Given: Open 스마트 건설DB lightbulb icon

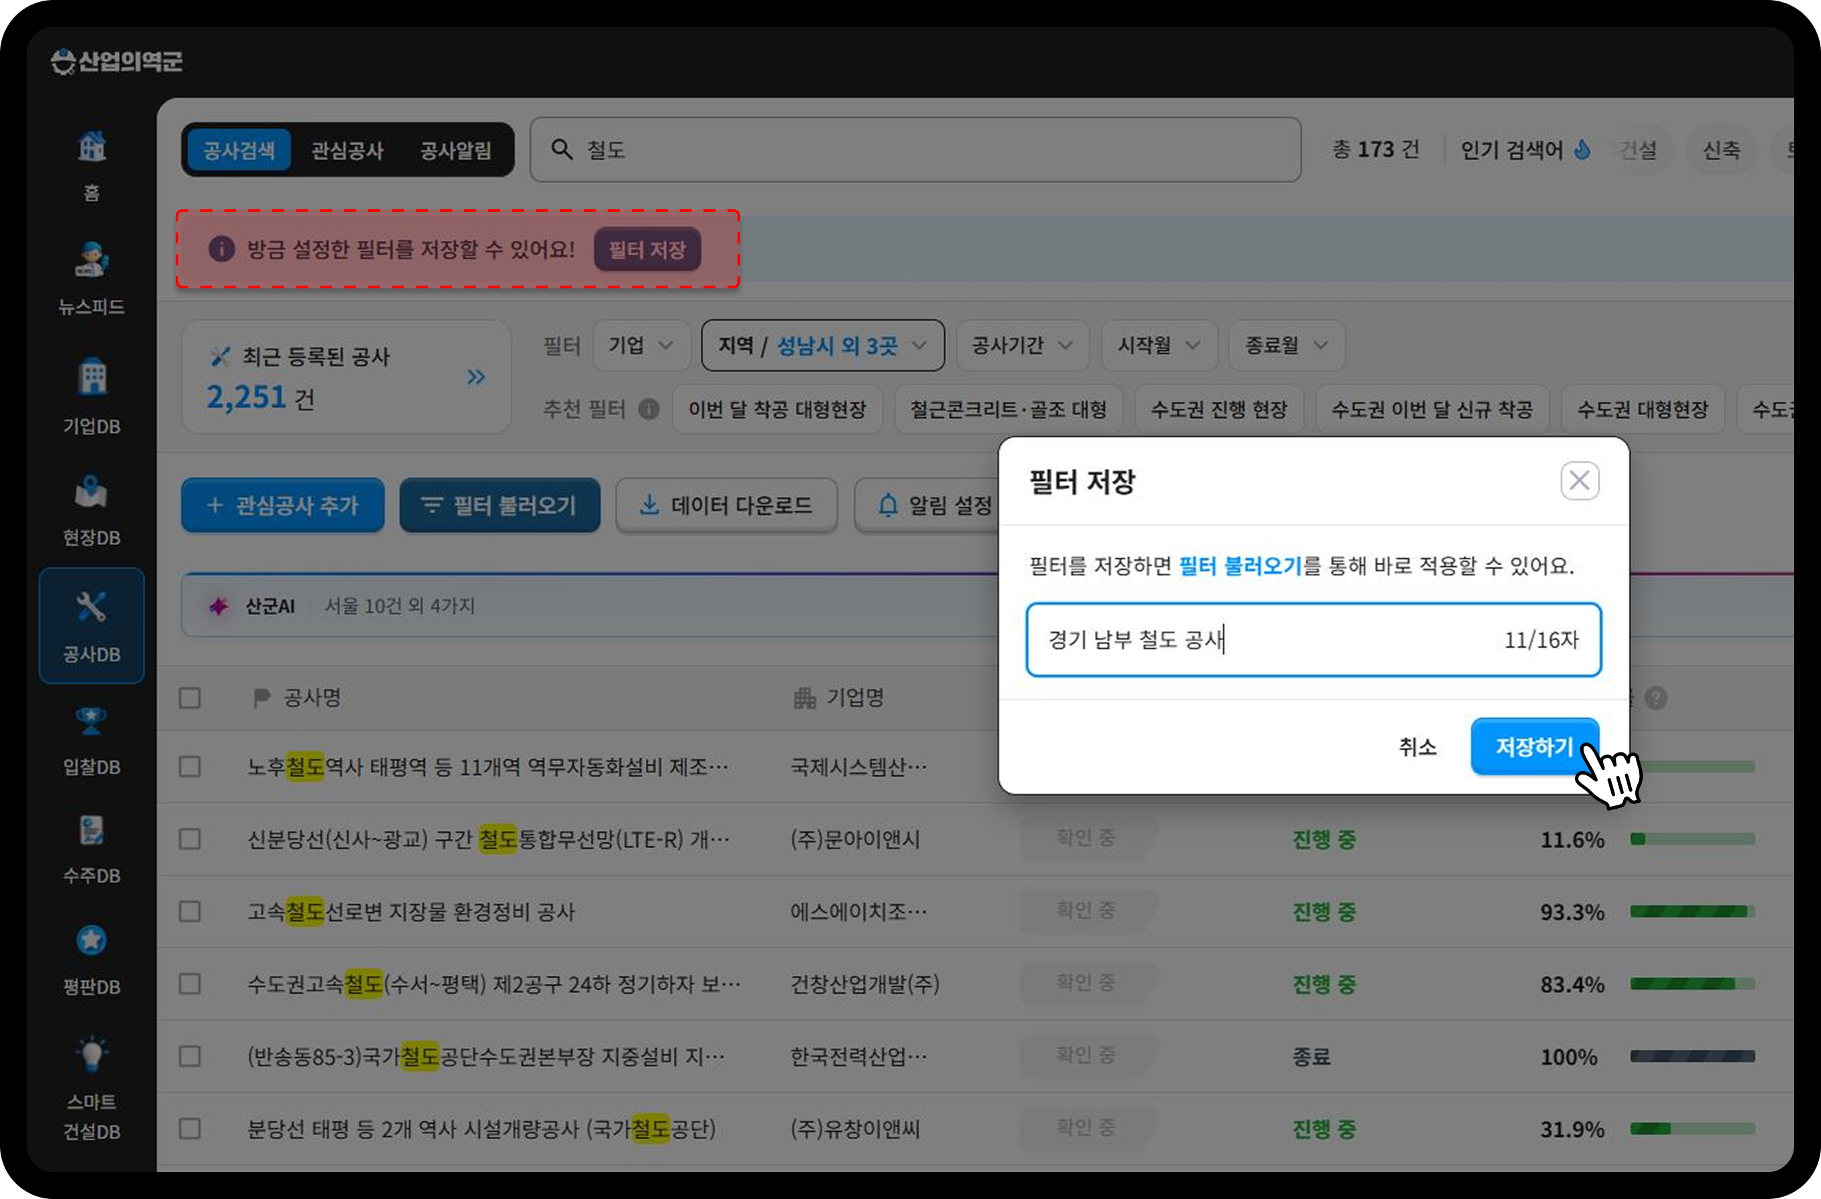Looking at the screenshot, I should coord(92,1053).
